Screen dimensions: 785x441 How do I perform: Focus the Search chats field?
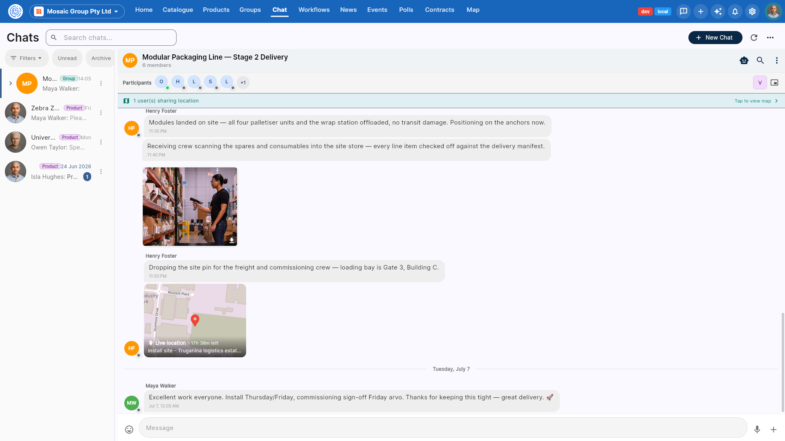[x=111, y=38]
